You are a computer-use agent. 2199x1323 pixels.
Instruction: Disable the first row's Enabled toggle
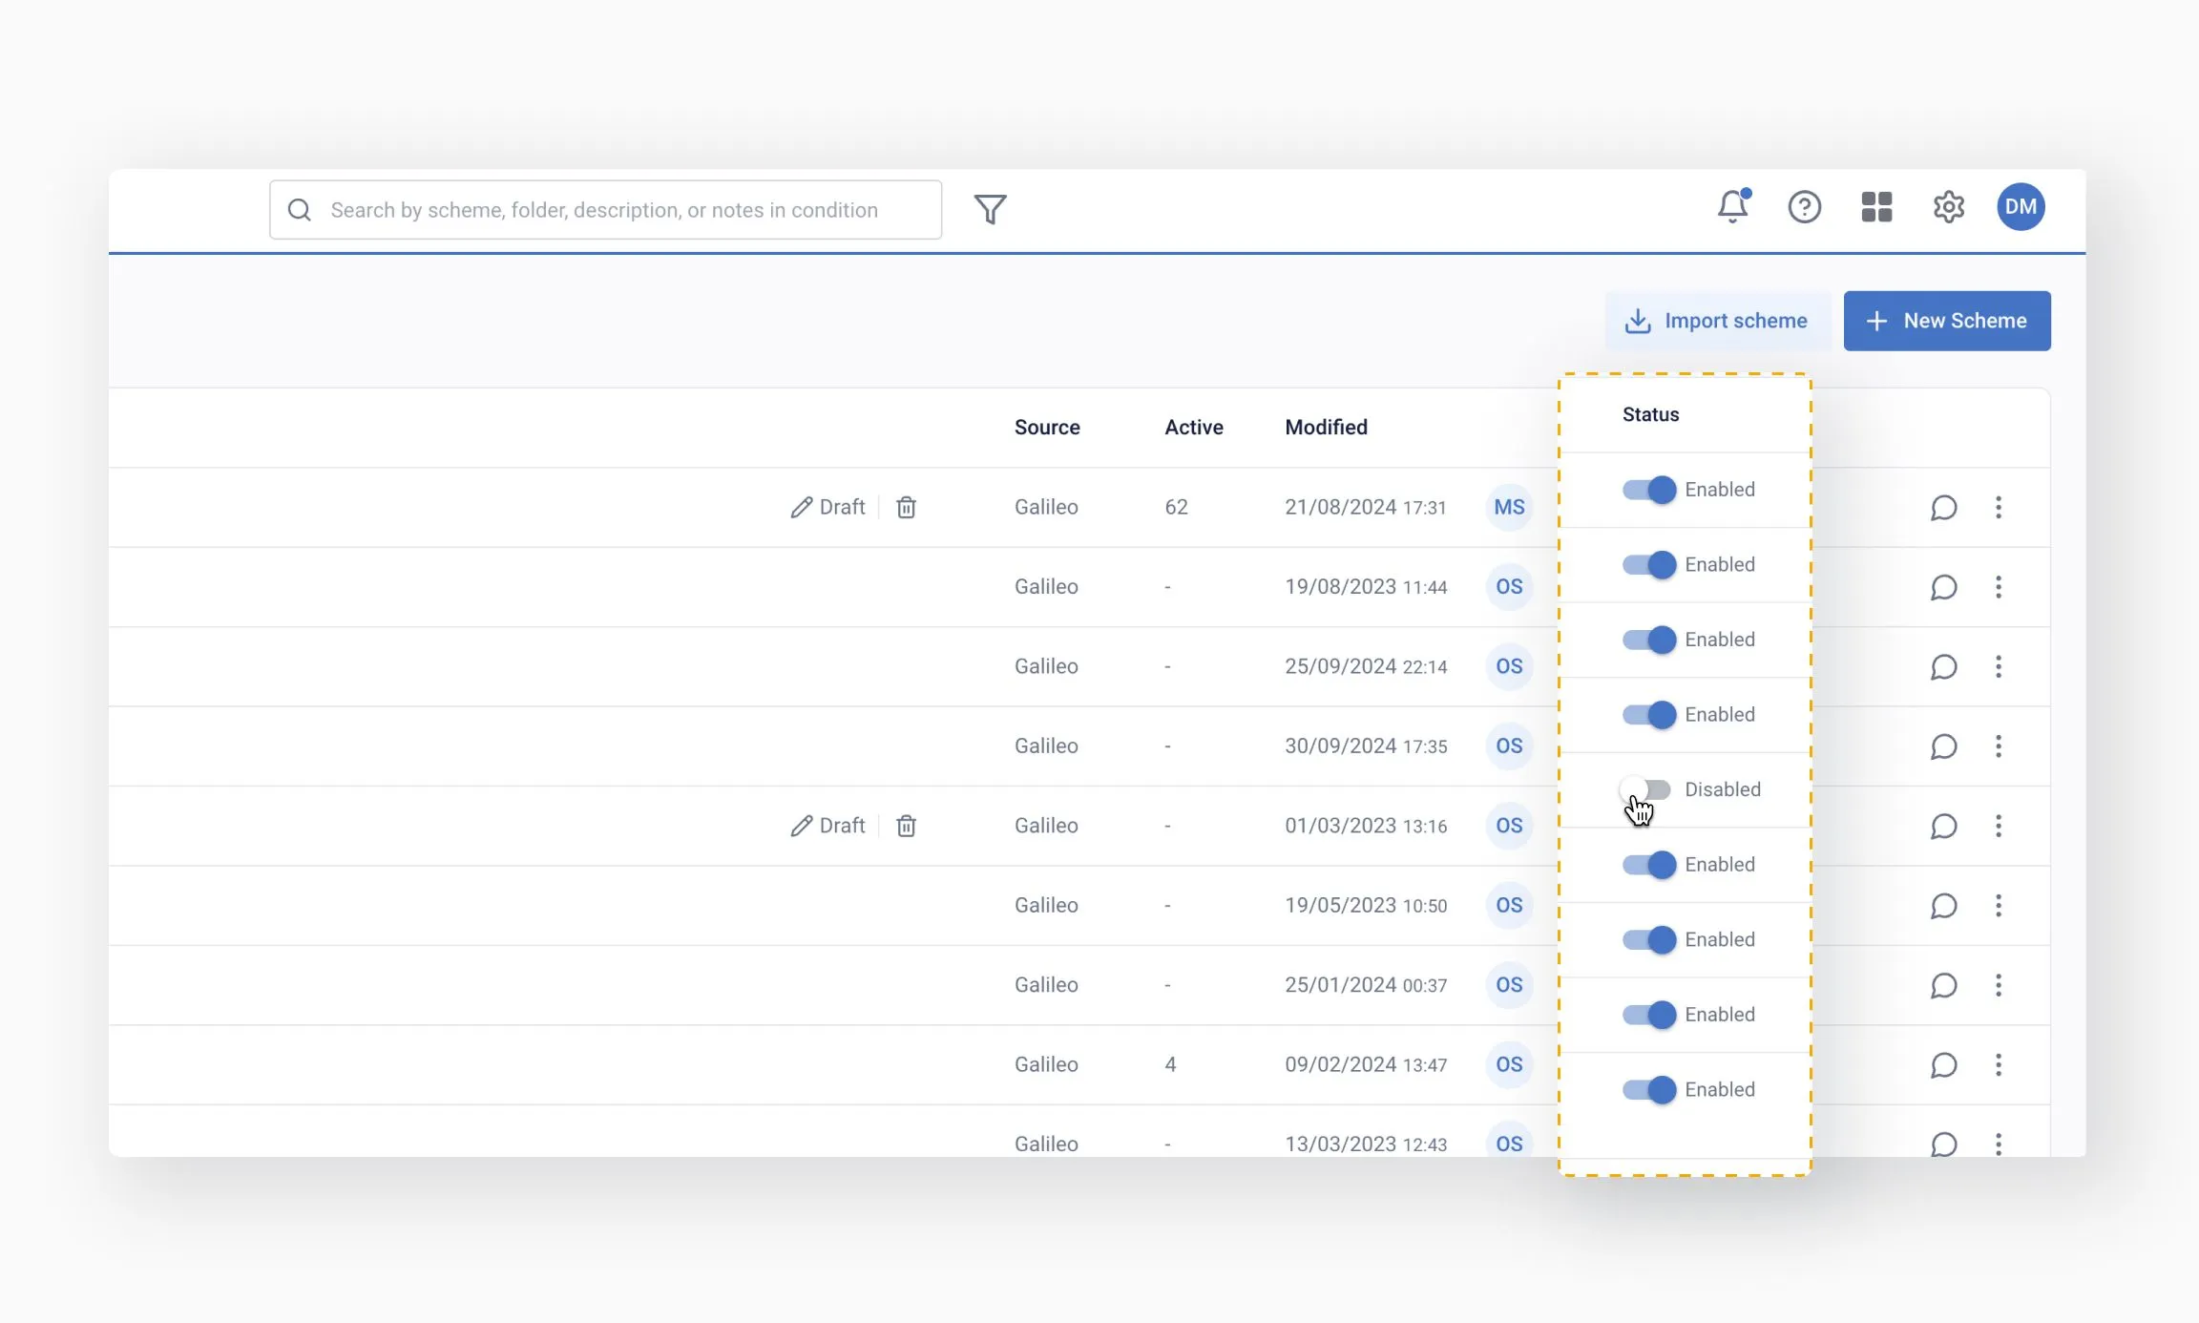1648,490
